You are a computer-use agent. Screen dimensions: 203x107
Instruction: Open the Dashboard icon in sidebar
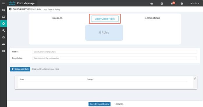click(3, 10)
